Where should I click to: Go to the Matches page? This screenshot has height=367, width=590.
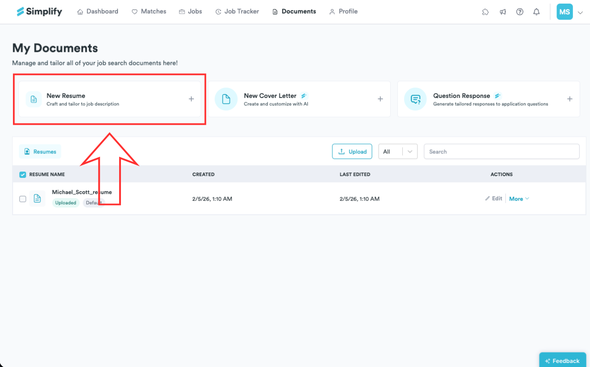coord(149,12)
